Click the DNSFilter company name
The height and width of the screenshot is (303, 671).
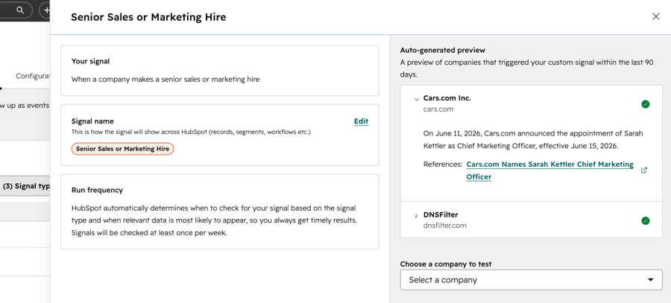(441, 214)
